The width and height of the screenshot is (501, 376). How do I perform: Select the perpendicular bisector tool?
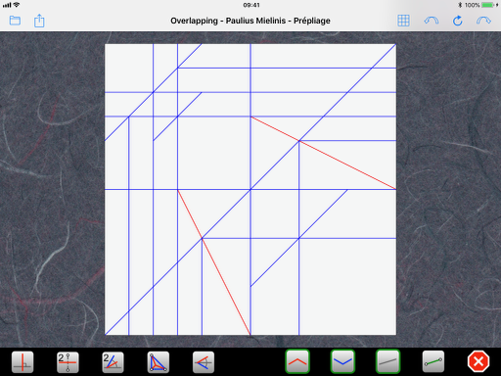coord(68,361)
